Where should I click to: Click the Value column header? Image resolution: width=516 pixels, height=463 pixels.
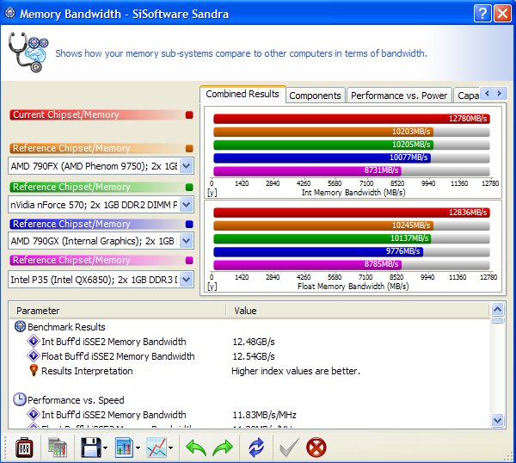(x=358, y=311)
